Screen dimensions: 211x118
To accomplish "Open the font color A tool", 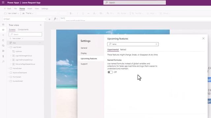I will [94, 13].
